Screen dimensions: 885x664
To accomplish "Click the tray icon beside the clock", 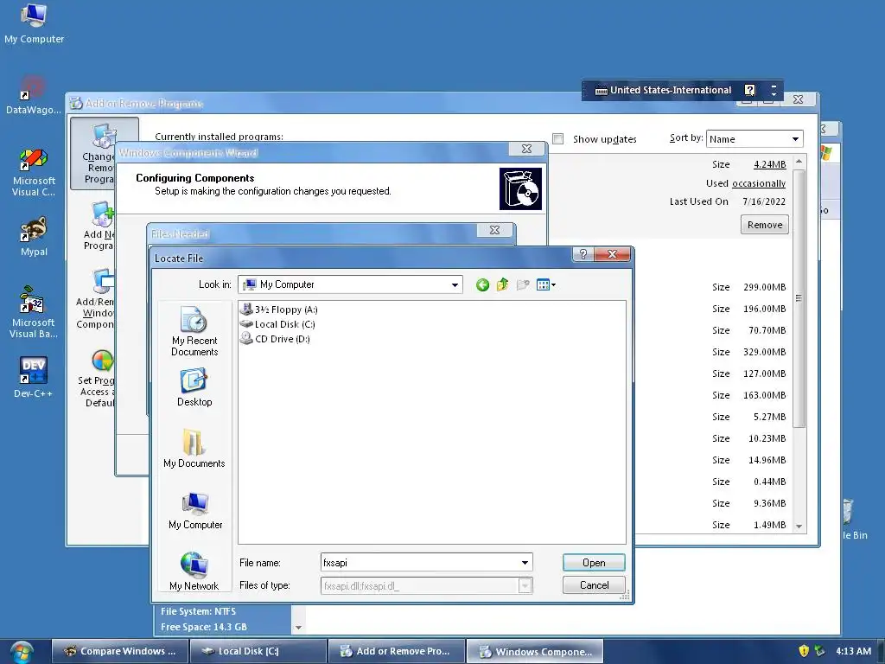I will click(819, 651).
